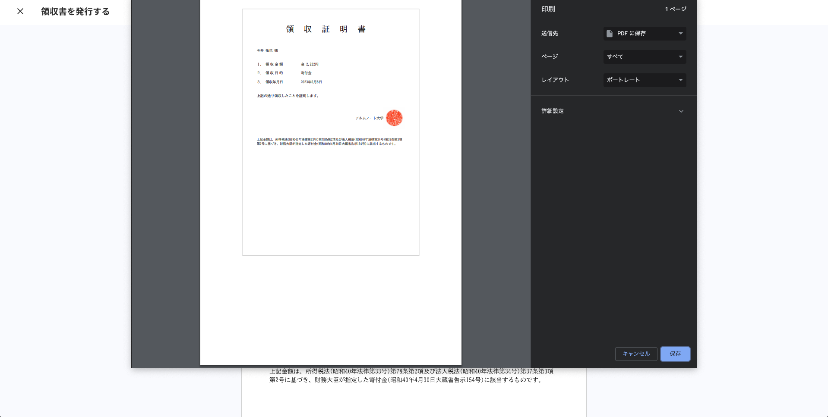Click the arrow icon on ポートレート selector
Screen dimensions: 828x417
680,80
